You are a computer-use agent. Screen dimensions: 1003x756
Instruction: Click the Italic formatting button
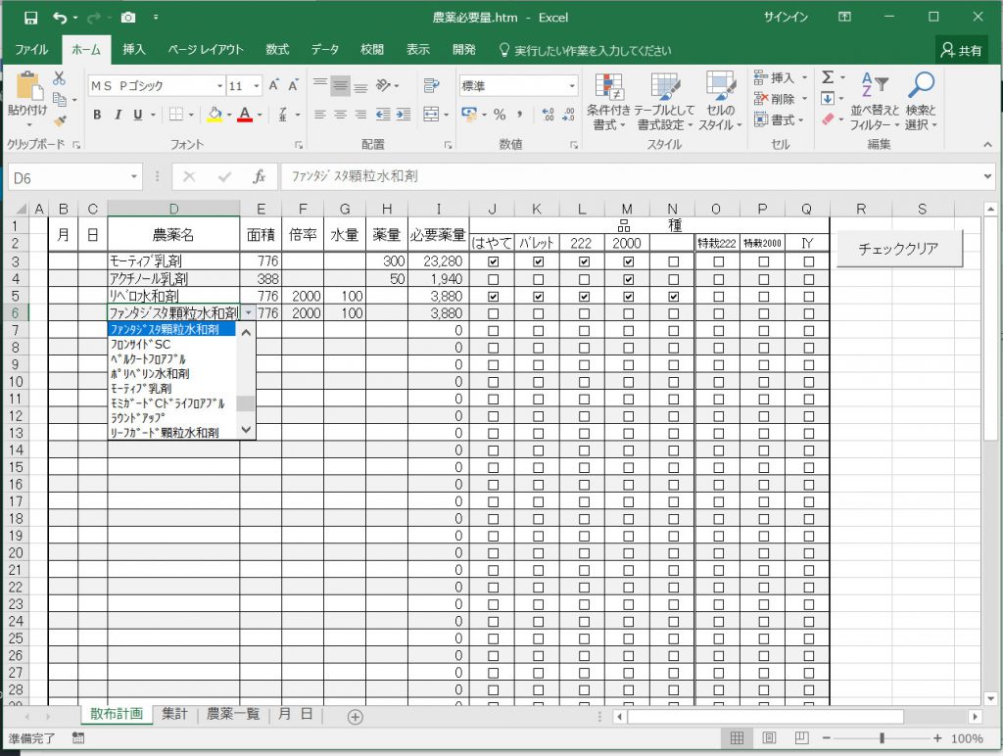click(118, 115)
